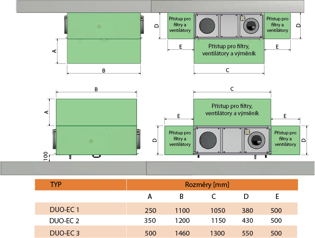Click the fan wheel in bottom-right unit
Viewport: 315px width, 238px height.
[256, 140]
